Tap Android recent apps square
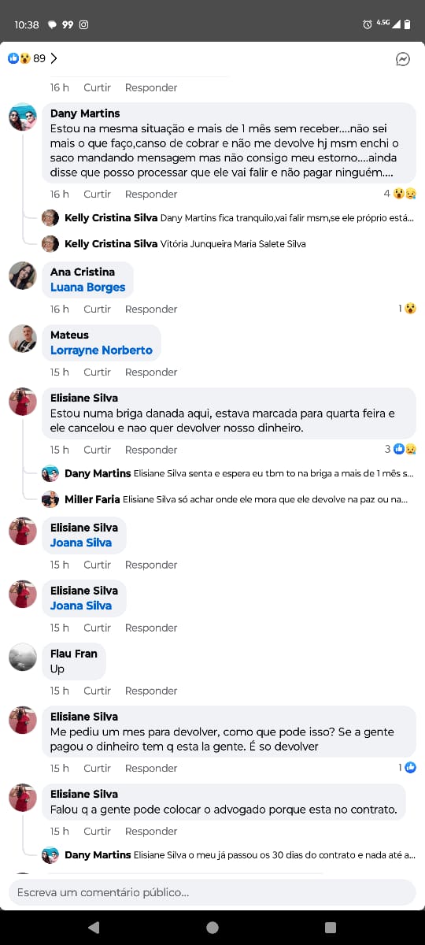425x945 pixels. (x=331, y=927)
